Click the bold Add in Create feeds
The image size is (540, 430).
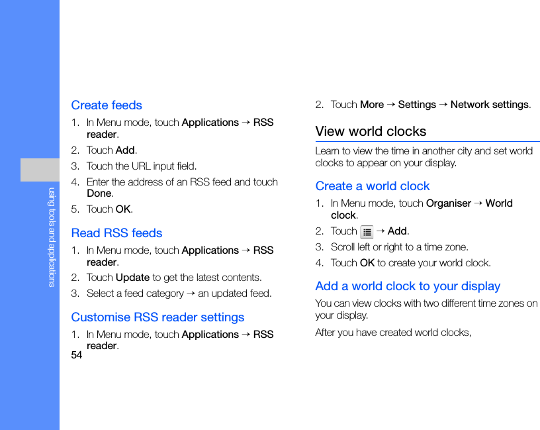pos(125,150)
